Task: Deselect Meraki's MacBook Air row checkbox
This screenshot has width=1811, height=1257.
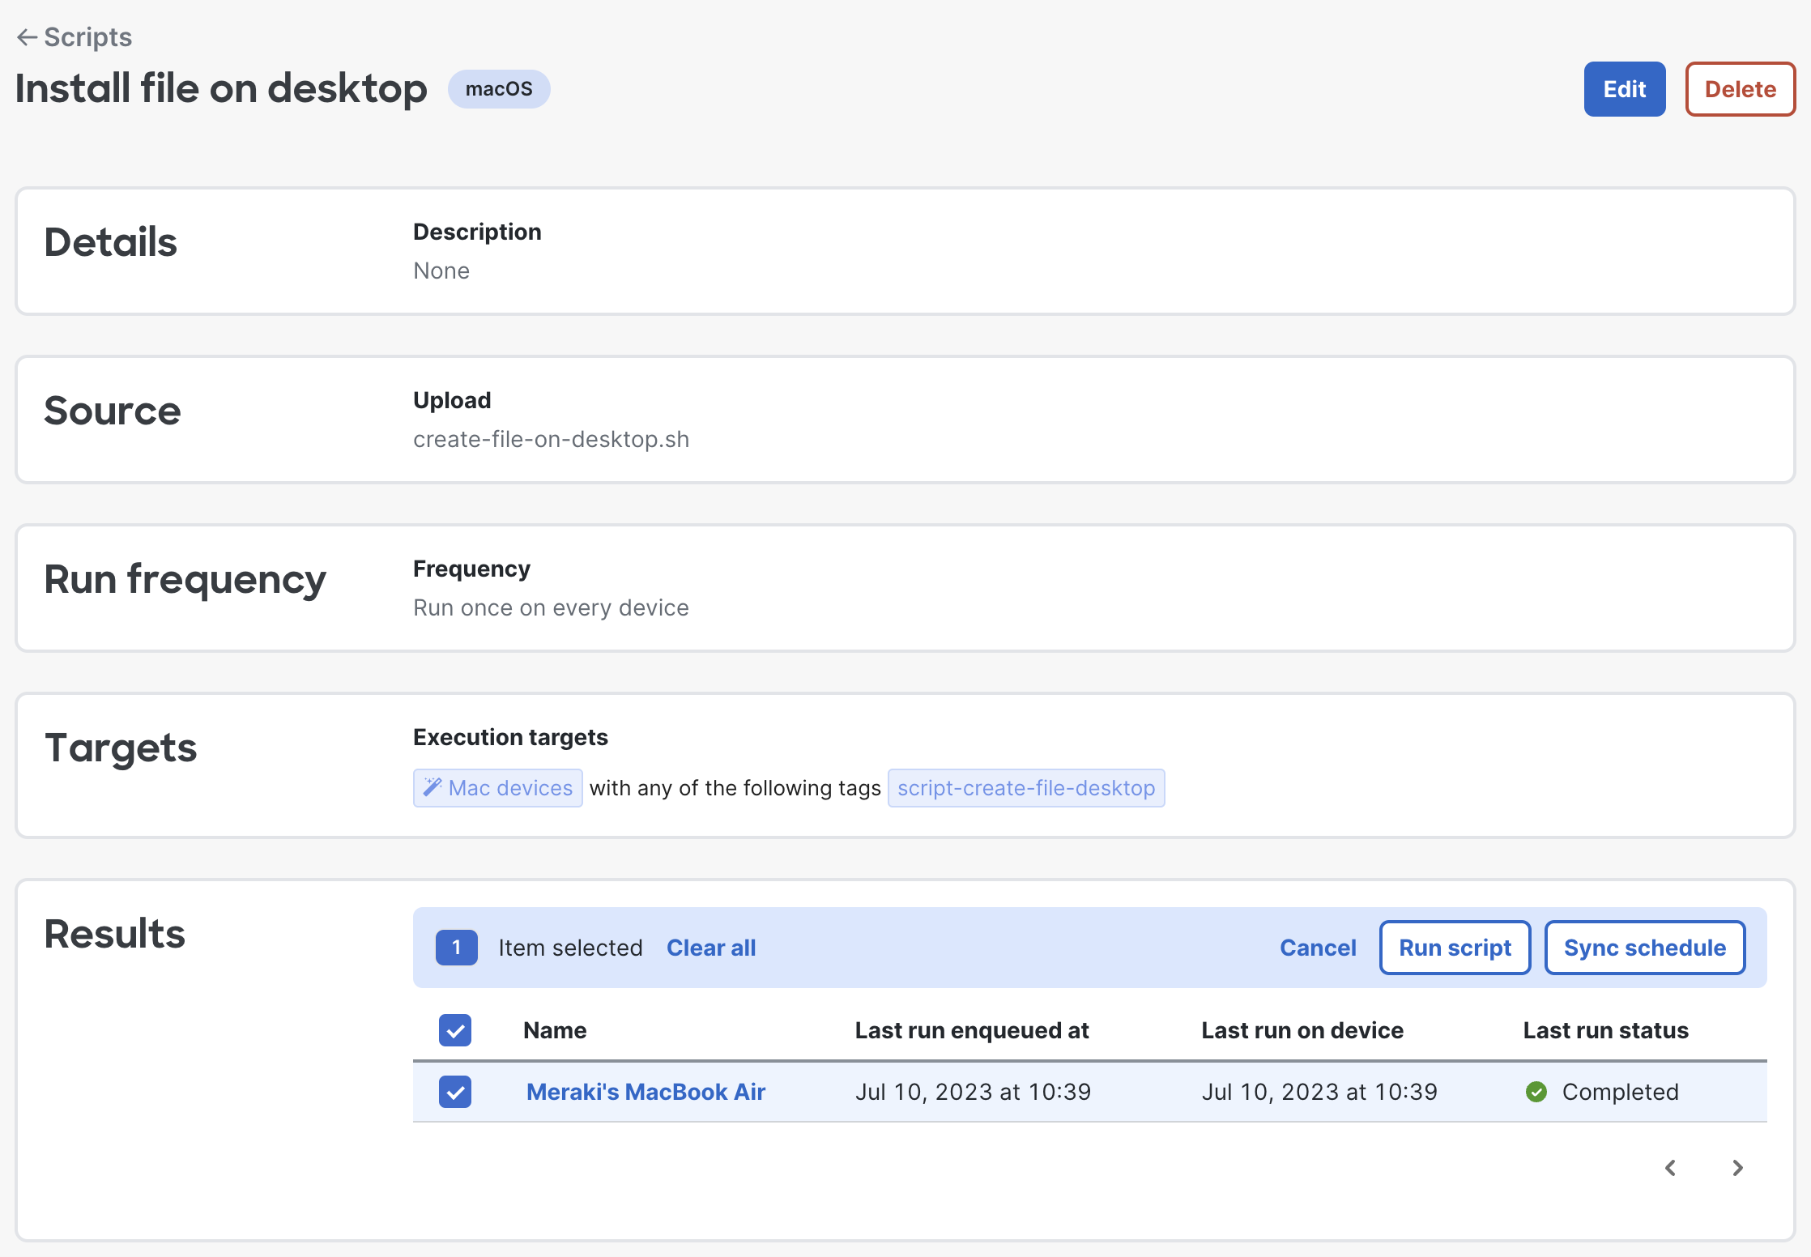Action: 455,1092
